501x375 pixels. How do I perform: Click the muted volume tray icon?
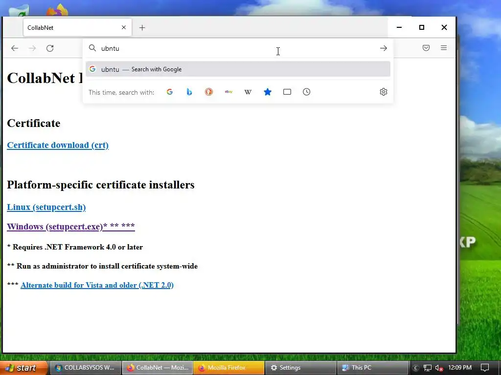click(439, 368)
